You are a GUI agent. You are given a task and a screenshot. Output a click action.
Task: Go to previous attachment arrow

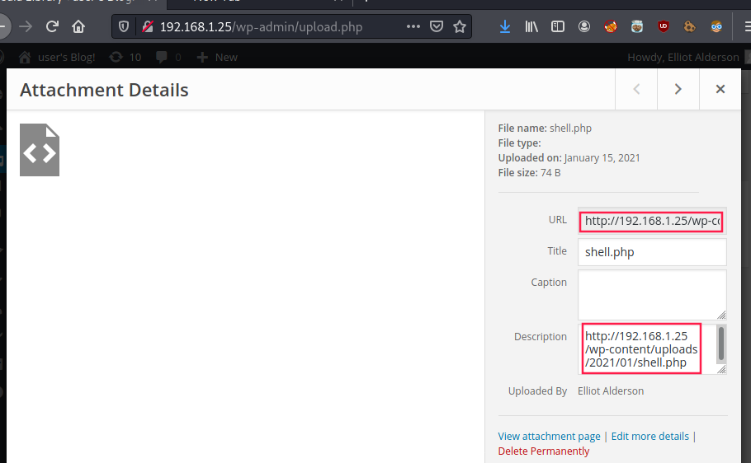pos(636,89)
